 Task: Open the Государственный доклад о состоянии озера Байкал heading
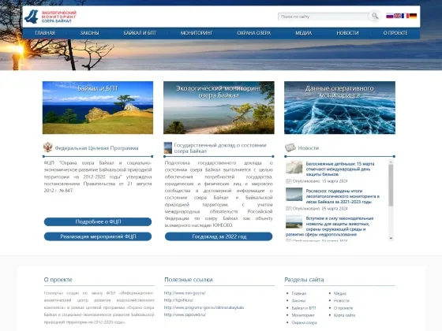pyautogui.click(x=220, y=148)
